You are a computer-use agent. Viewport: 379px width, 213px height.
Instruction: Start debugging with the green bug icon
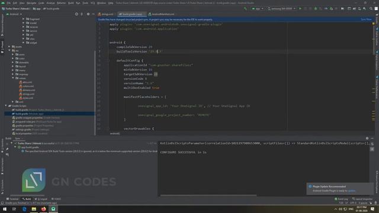tap(316, 9)
